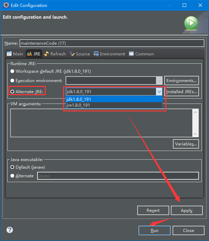
Task: Switch to the Common tab
Action: (x=141, y=54)
